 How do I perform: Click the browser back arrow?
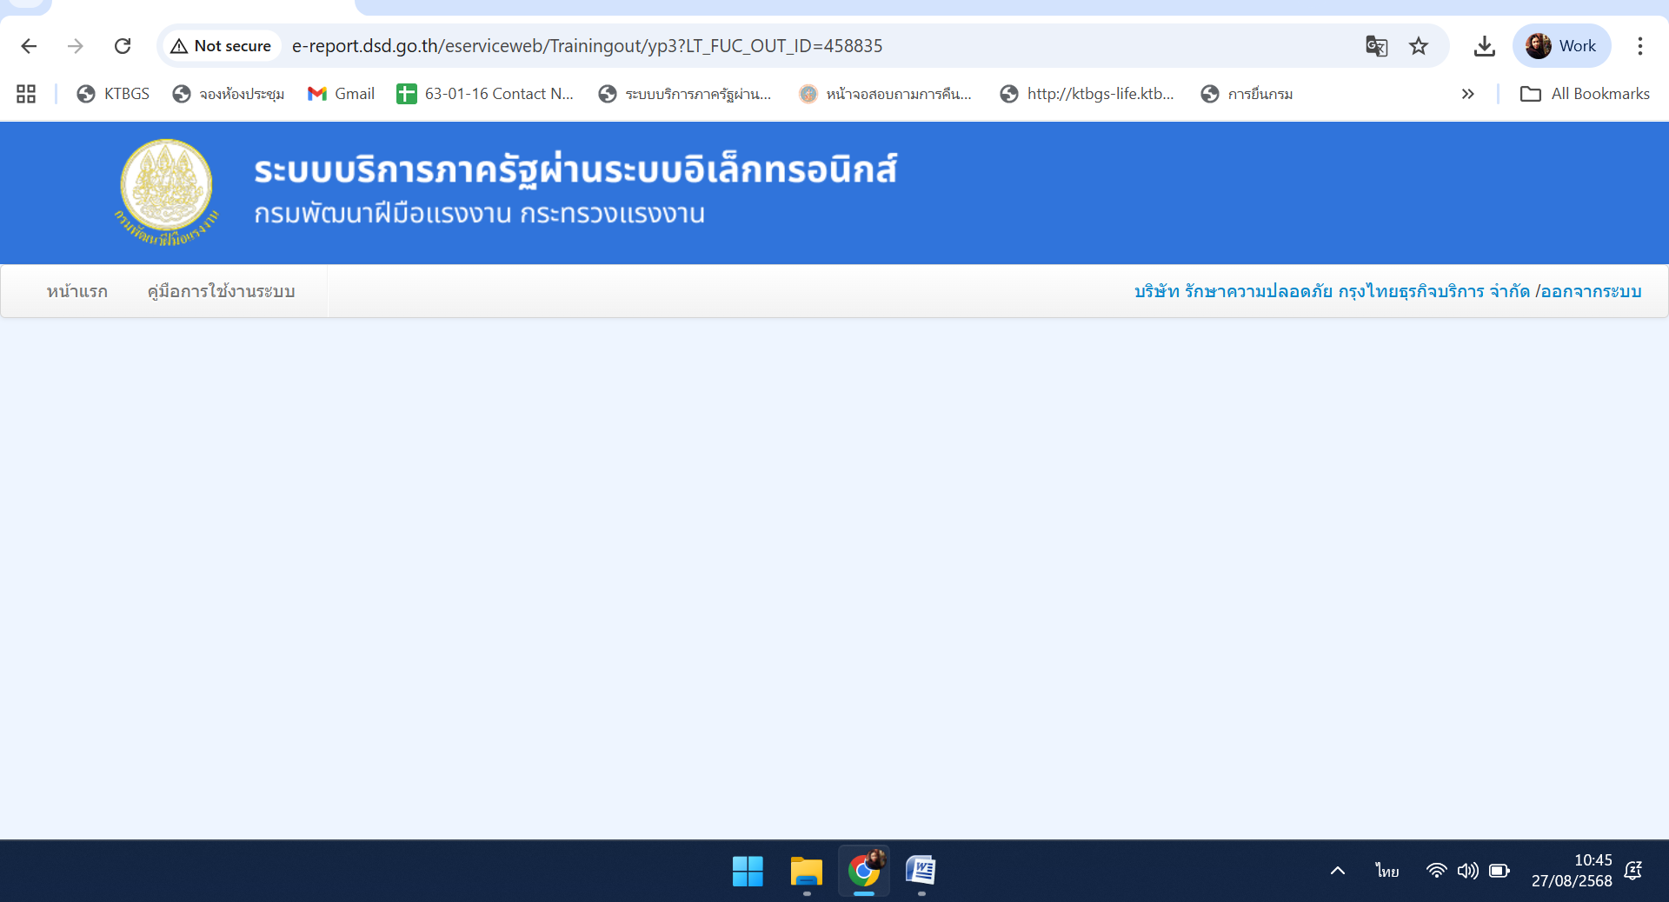click(x=29, y=46)
